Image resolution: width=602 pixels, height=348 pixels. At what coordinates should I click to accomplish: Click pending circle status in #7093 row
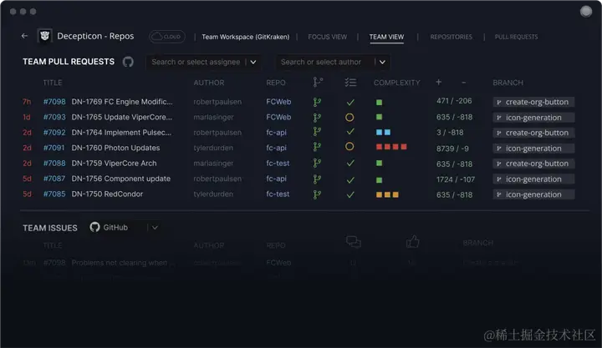[x=349, y=118]
